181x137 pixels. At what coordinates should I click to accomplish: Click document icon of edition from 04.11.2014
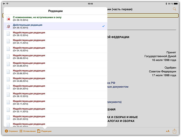click(8, 41)
